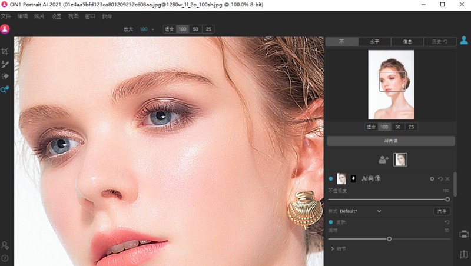Viewport: 471px width, 266px height.
Task: Open the zoom percentage dropdown in toolbar
Action: pos(152,29)
